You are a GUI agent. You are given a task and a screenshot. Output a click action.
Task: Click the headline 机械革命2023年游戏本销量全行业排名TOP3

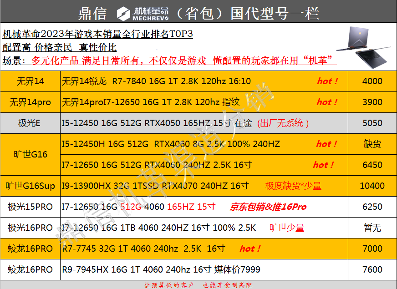tap(97, 34)
